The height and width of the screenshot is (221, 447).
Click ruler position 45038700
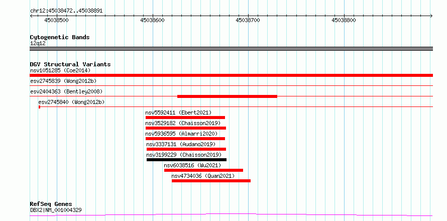tap(248, 21)
